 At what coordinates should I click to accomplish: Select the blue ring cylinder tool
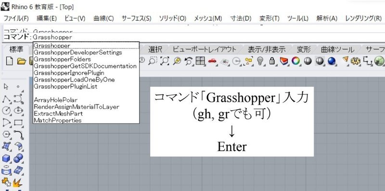(6, 170)
